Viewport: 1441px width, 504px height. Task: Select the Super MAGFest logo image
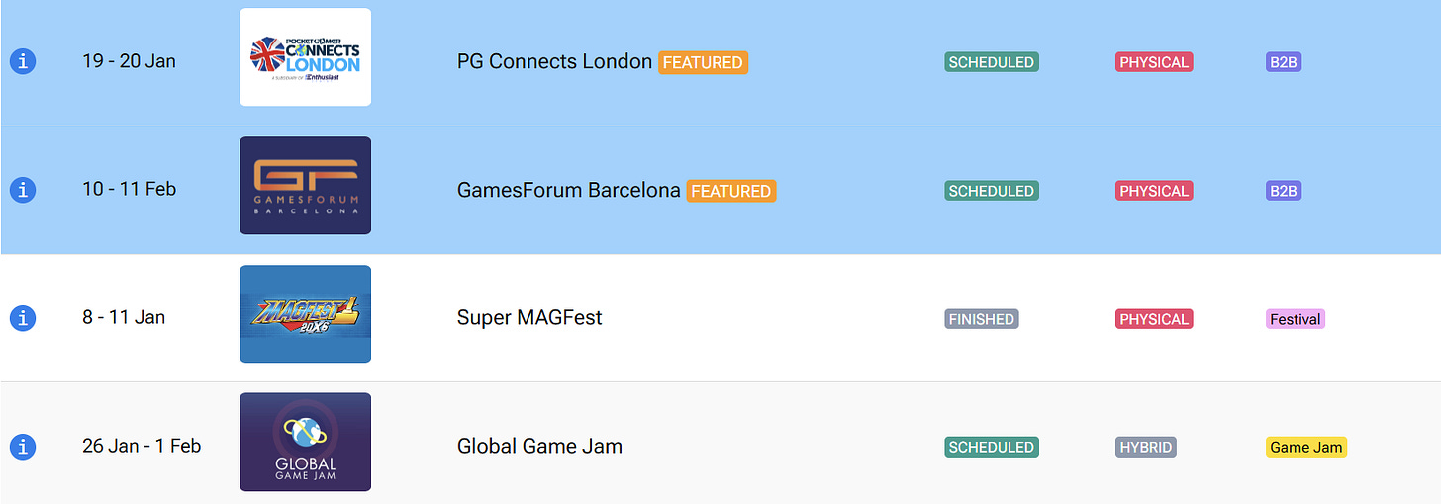pyautogui.click(x=305, y=314)
